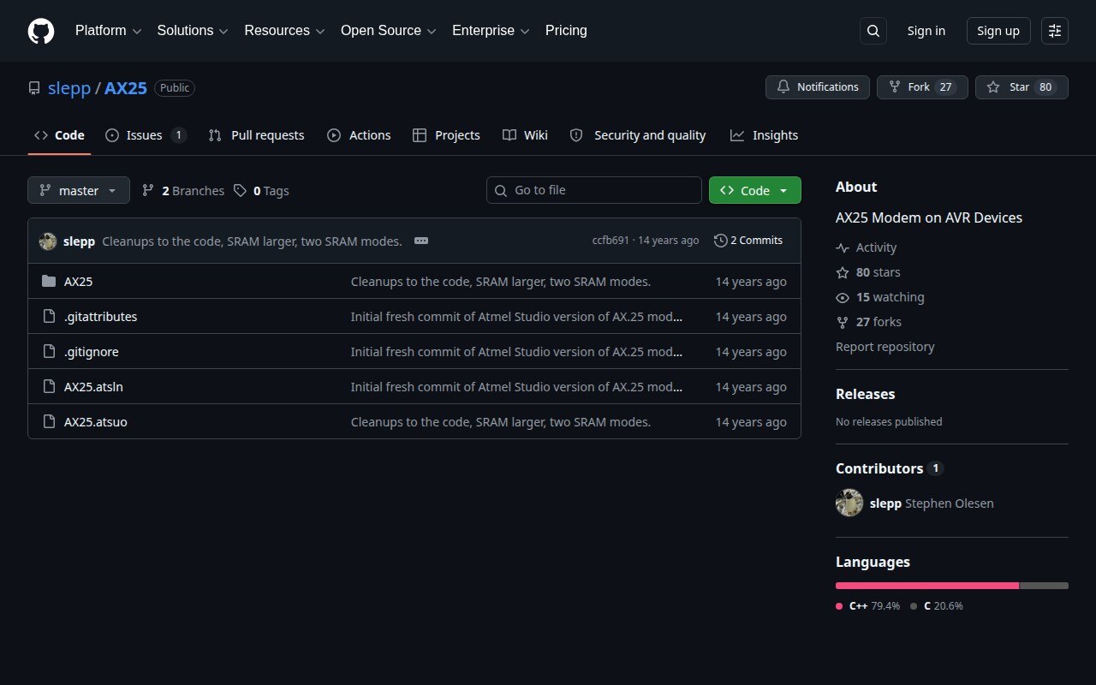The image size is (1096, 685).
Task: Star the AX25 repository
Action: click(1022, 87)
